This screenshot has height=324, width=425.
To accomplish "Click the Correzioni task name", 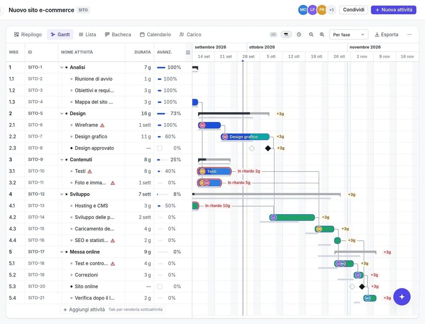I will pos(86,275).
